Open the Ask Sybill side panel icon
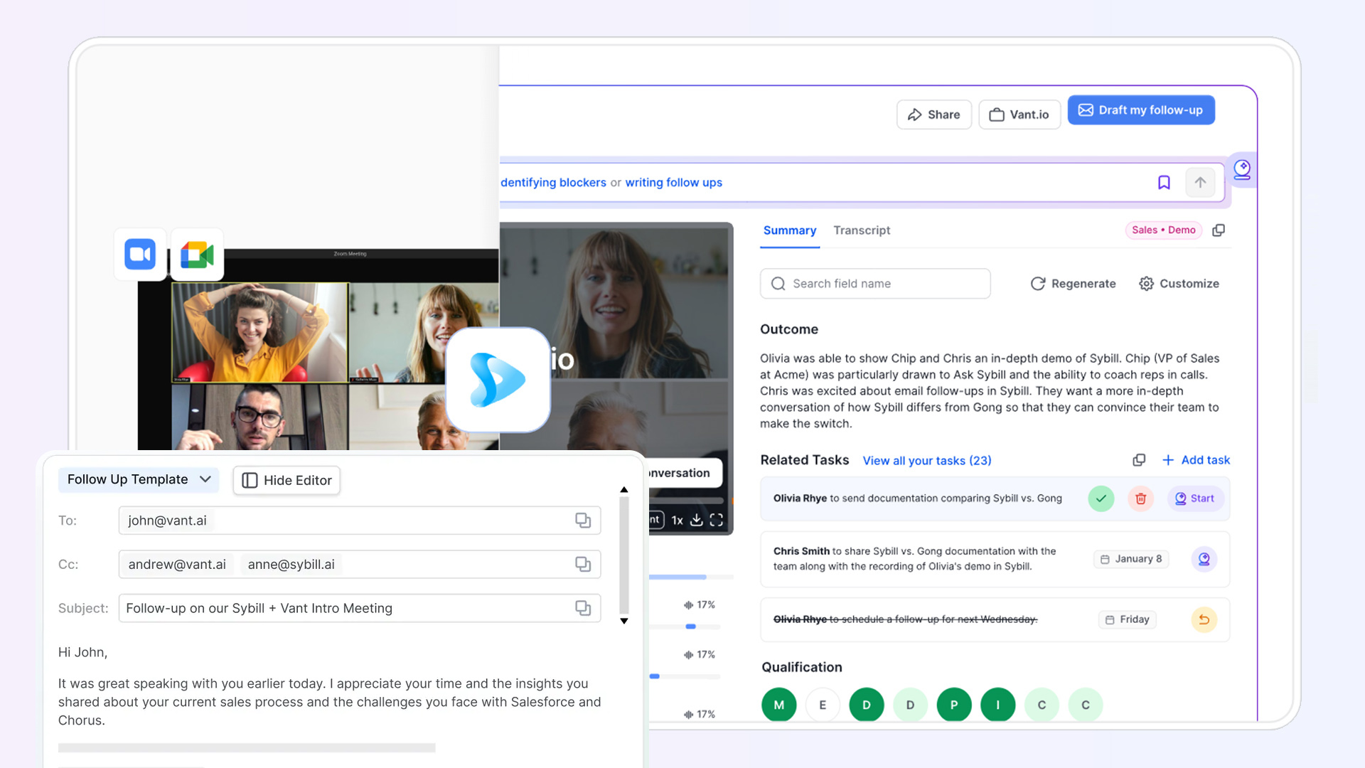Viewport: 1365px width, 768px height. tap(1242, 169)
